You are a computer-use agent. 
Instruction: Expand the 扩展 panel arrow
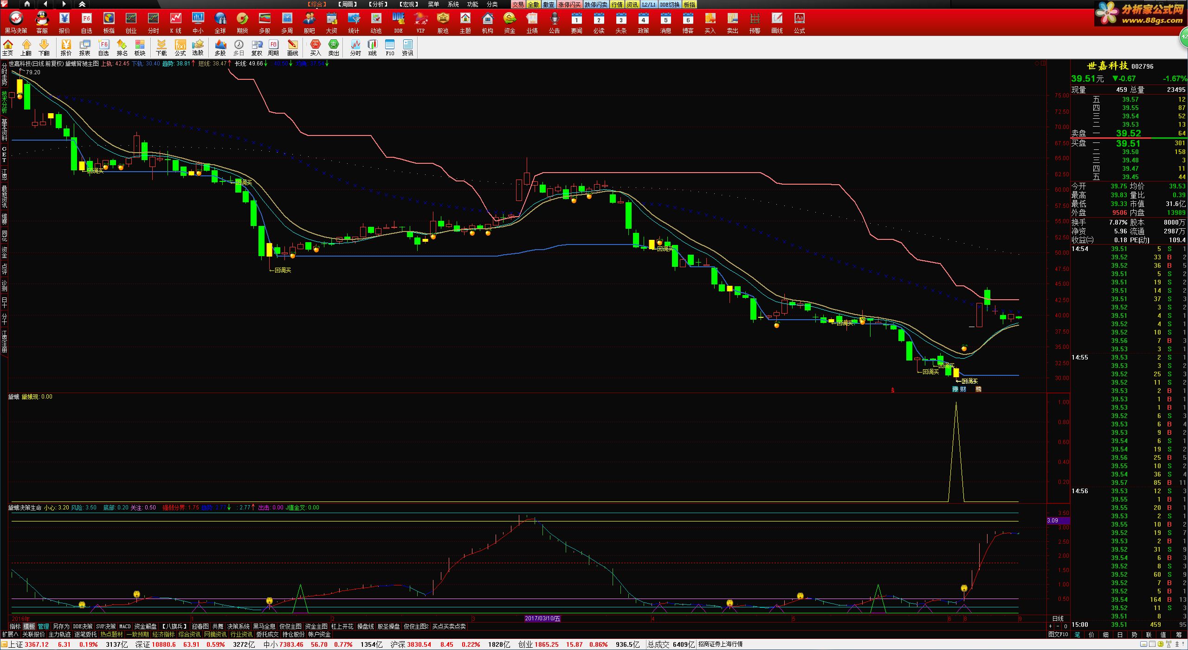(x=10, y=634)
